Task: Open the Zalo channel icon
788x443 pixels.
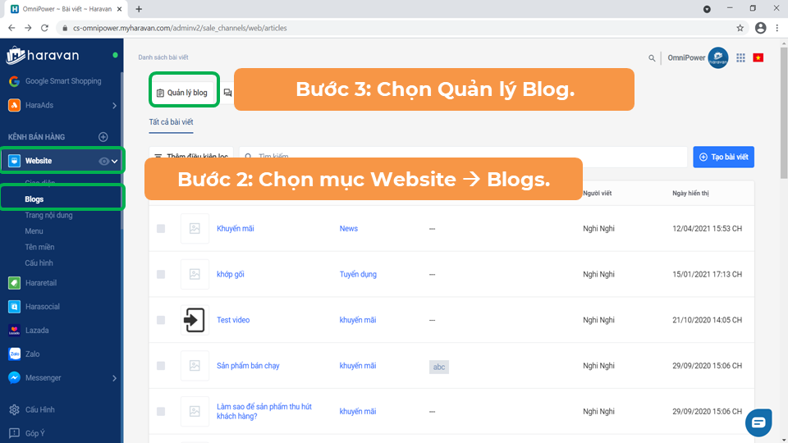Action: pyautogui.click(x=14, y=354)
